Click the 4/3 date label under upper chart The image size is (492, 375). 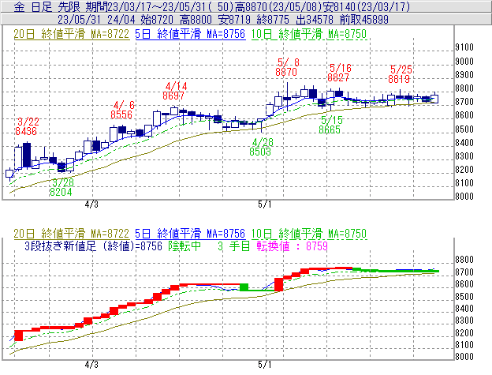[91, 204]
